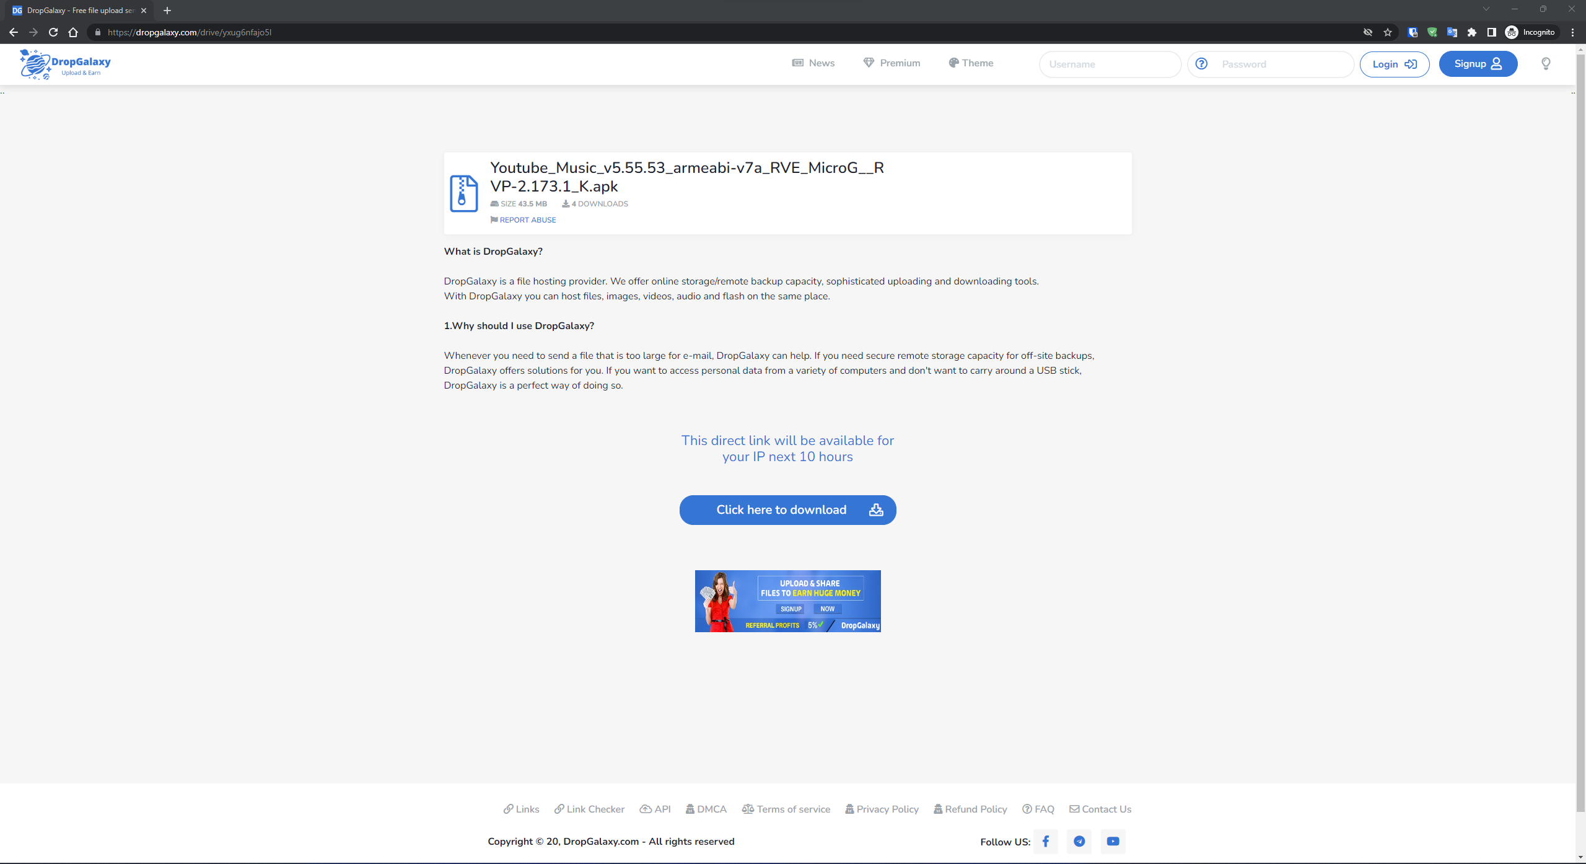Click the password help question-mark icon
1586x864 pixels.
click(x=1201, y=64)
